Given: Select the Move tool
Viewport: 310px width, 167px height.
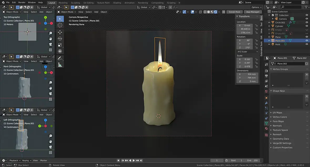Looking at the screenshot, I should pyautogui.click(x=60, y=32).
